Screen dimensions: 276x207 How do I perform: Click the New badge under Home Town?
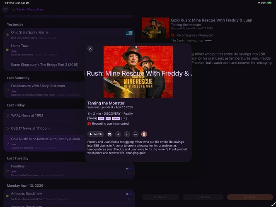click(14, 51)
